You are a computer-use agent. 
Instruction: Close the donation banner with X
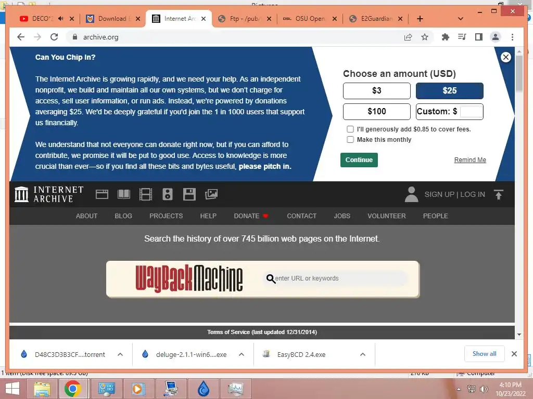506,57
